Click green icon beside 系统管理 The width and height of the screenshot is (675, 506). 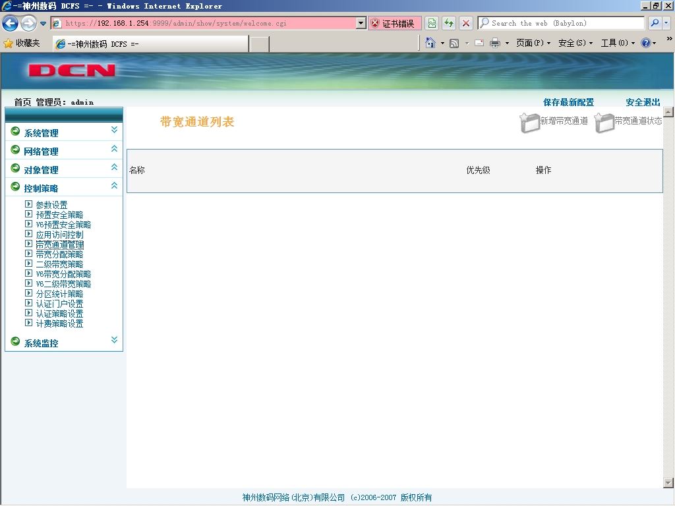(16, 131)
